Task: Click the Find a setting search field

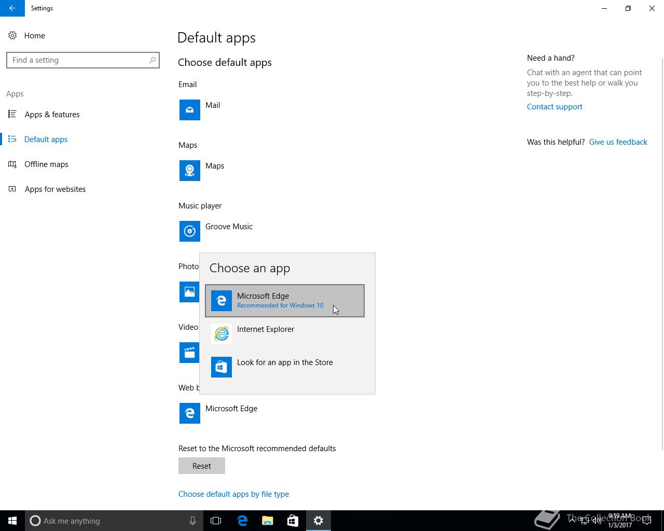Action: pos(83,60)
